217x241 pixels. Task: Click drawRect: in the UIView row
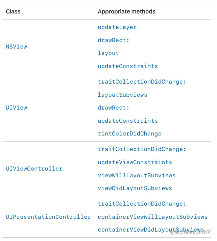pos(114,108)
